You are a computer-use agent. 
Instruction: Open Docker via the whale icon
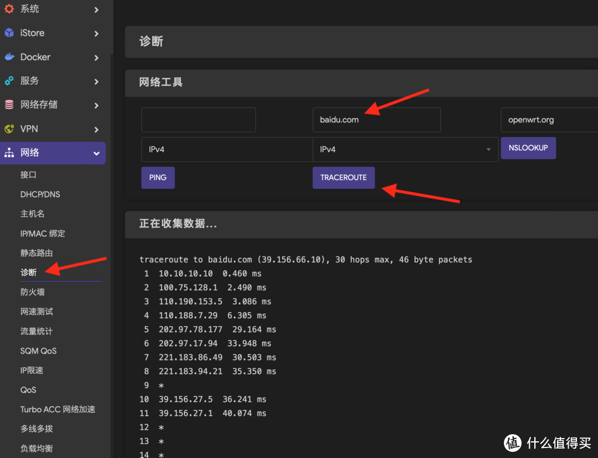[9, 57]
